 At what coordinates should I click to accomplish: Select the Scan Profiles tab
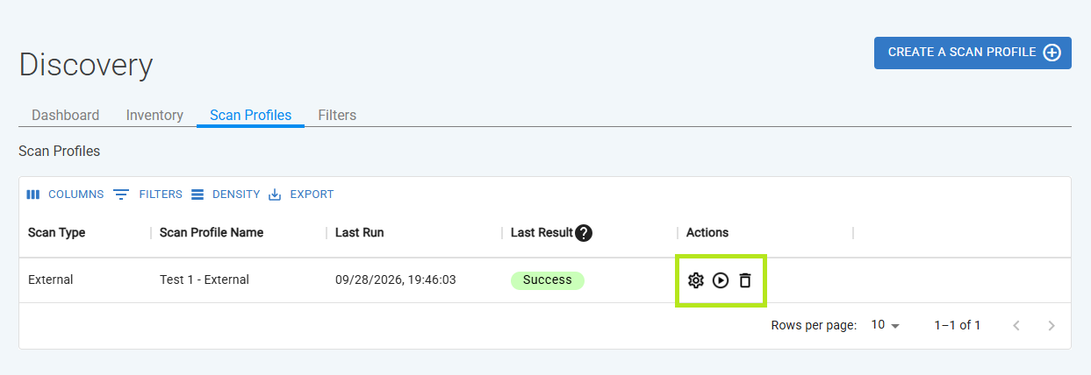[250, 115]
